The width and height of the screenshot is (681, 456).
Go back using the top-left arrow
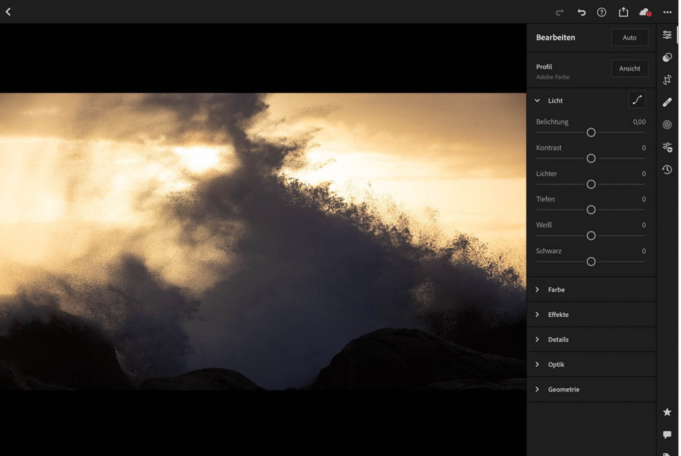8,12
